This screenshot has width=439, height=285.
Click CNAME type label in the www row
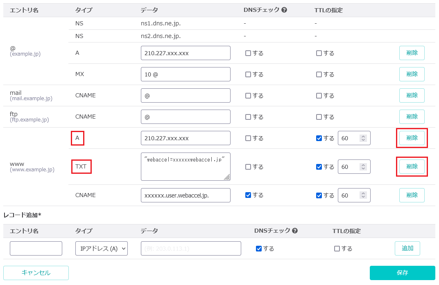pos(86,195)
